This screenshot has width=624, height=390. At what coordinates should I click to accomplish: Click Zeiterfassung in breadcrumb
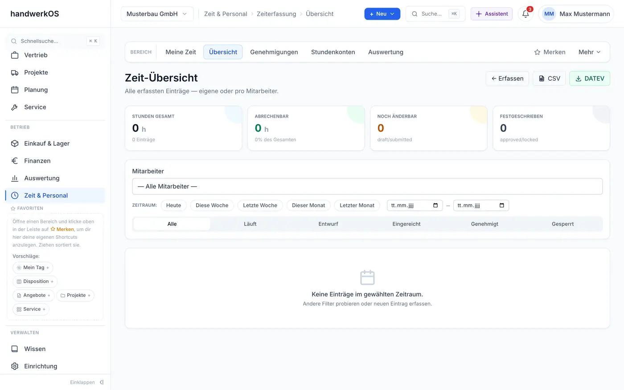[x=276, y=14]
